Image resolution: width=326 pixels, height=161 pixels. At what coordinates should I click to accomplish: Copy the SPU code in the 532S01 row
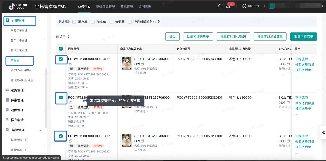coord(142,141)
